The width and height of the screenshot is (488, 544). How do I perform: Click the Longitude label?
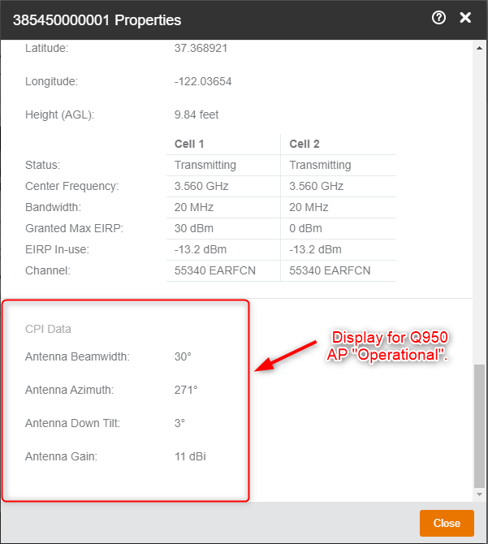tap(51, 81)
